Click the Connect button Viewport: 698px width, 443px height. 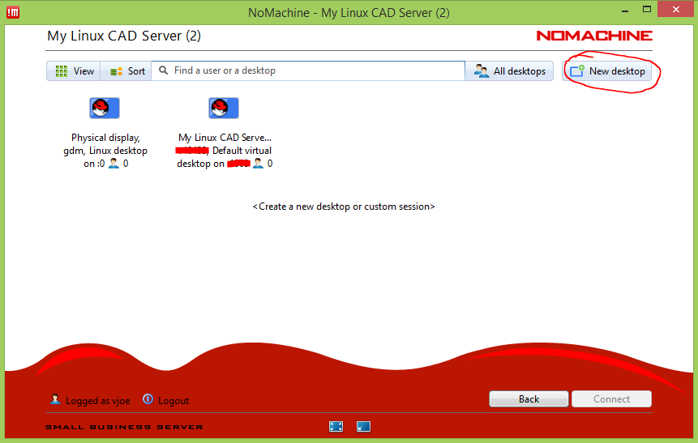[x=611, y=399]
